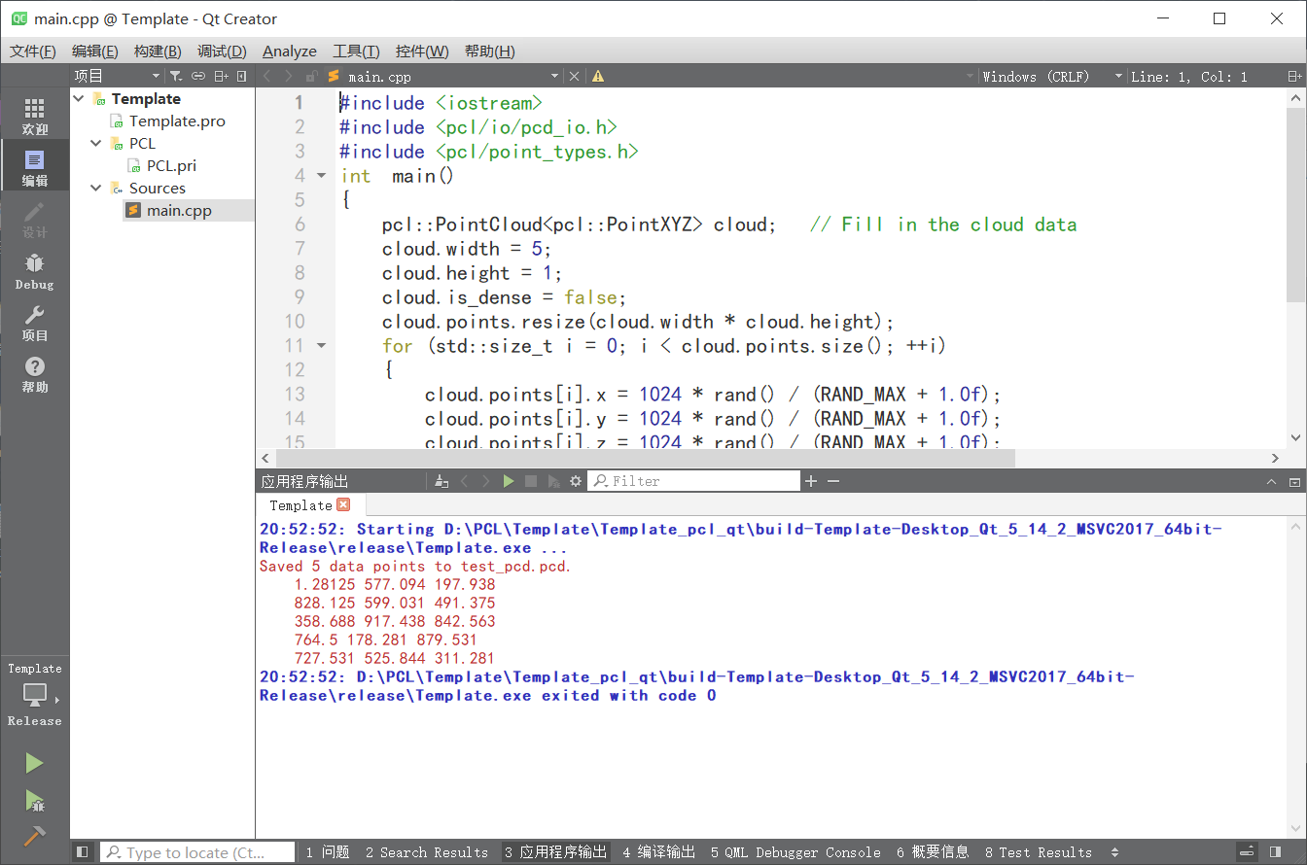Click the filter tree funnel icon

[175, 76]
